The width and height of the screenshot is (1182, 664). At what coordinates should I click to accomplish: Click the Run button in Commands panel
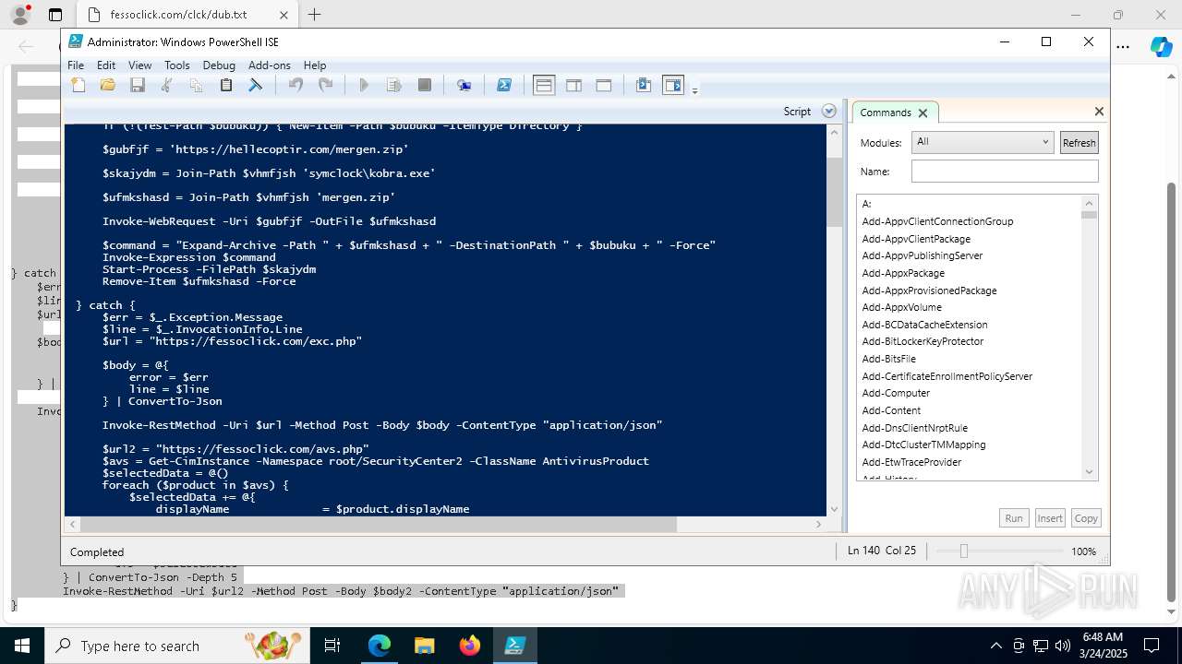1014,518
